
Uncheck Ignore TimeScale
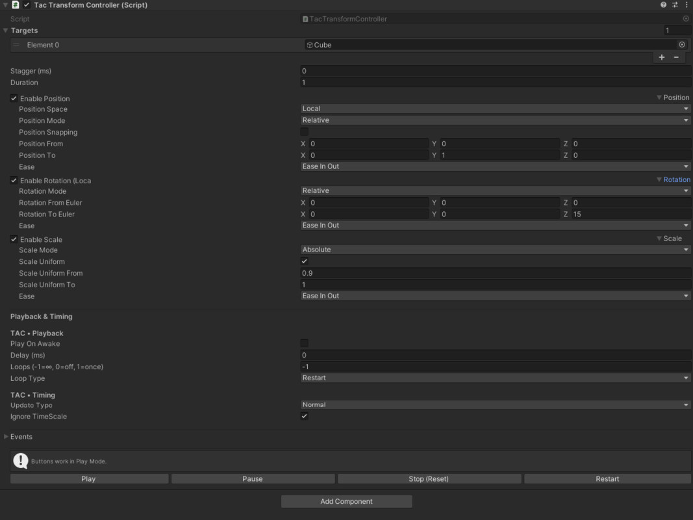[304, 416]
